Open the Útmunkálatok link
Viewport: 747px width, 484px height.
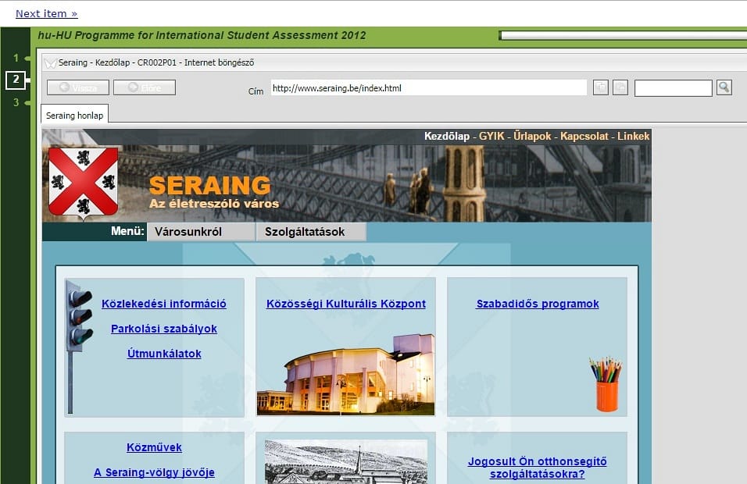tap(164, 354)
